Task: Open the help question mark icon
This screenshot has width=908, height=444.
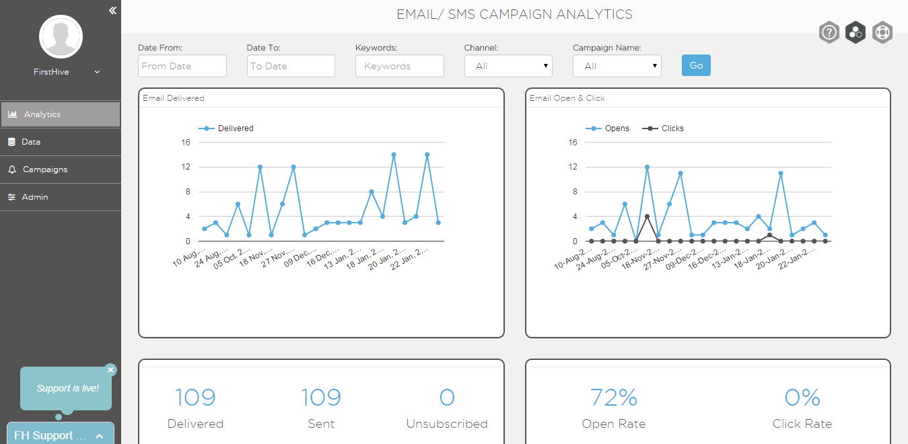Action: click(829, 32)
